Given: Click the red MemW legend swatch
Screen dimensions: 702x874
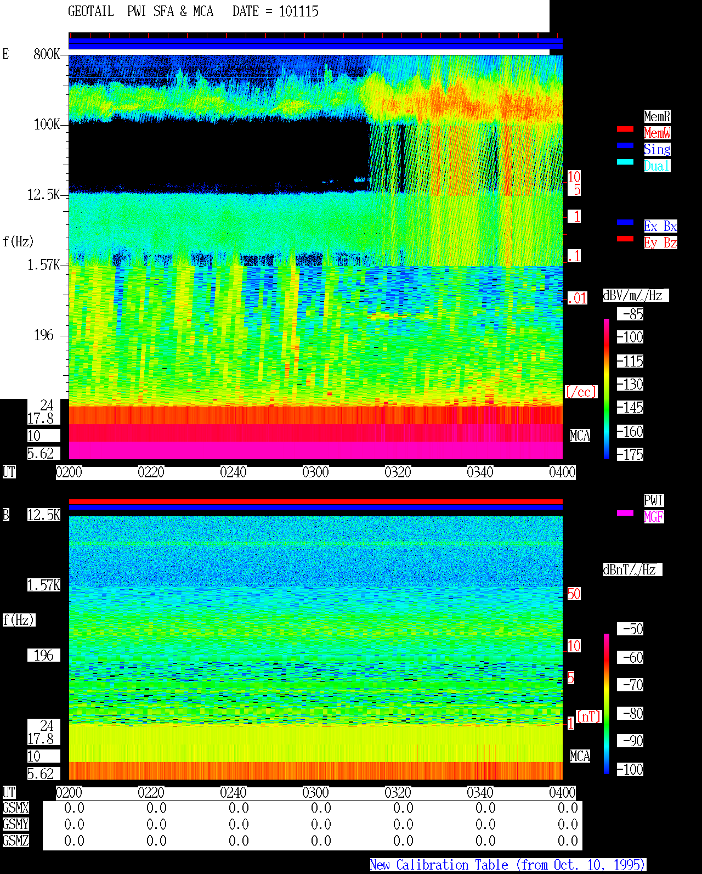Looking at the screenshot, I should [625, 129].
